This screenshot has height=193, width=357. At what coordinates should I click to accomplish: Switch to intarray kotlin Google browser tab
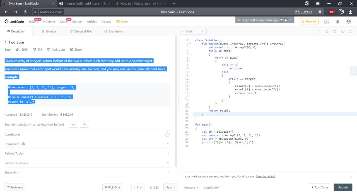click(x=85, y=4)
